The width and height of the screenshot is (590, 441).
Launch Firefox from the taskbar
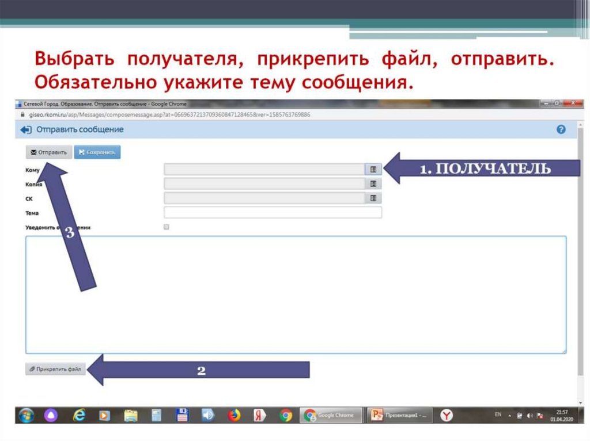coord(235,414)
